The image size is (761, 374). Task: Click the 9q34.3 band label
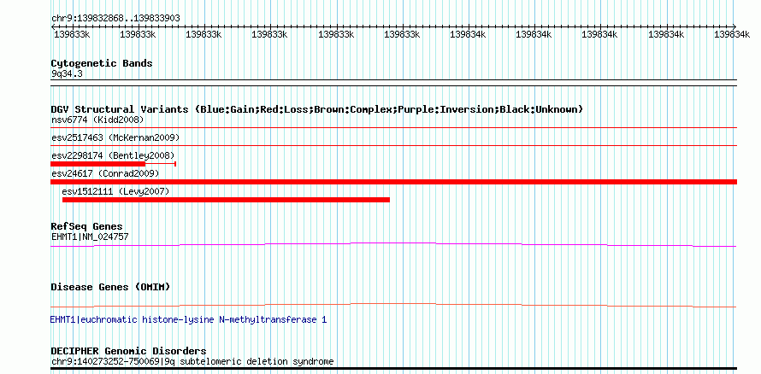click(x=66, y=73)
